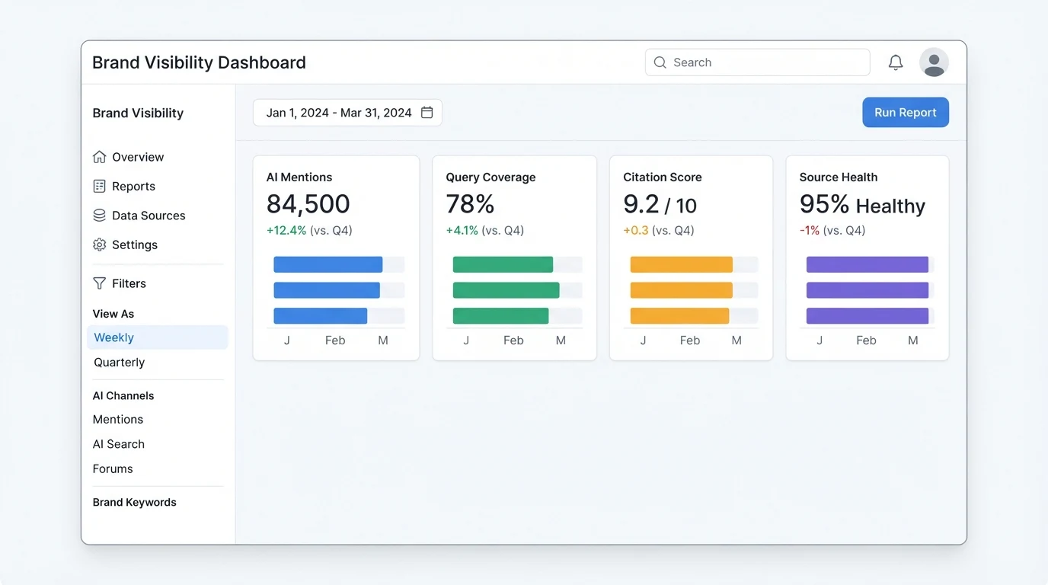This screenshot has width=1048, height=585.
Task: Click the -1% change figure
Action: [x=810, y=231]
